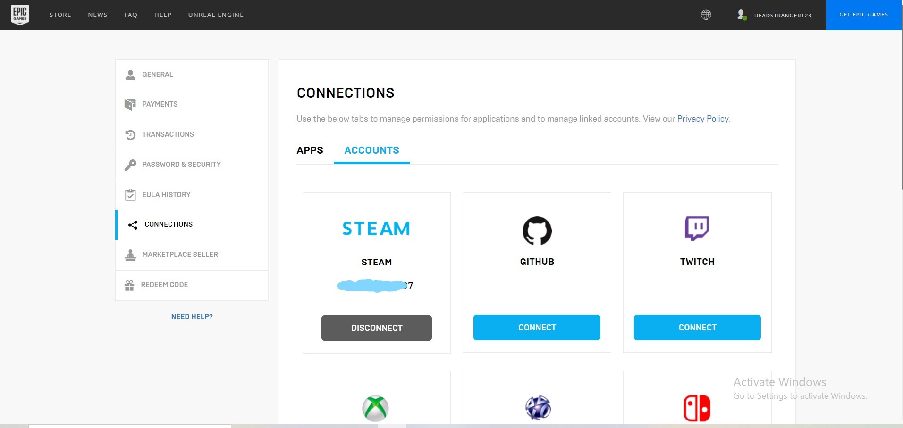
Task: Select Connections sidebar item
Action: (192, 225)
